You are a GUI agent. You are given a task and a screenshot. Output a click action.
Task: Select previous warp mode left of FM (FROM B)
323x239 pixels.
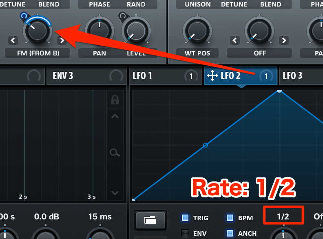point(13,40)
